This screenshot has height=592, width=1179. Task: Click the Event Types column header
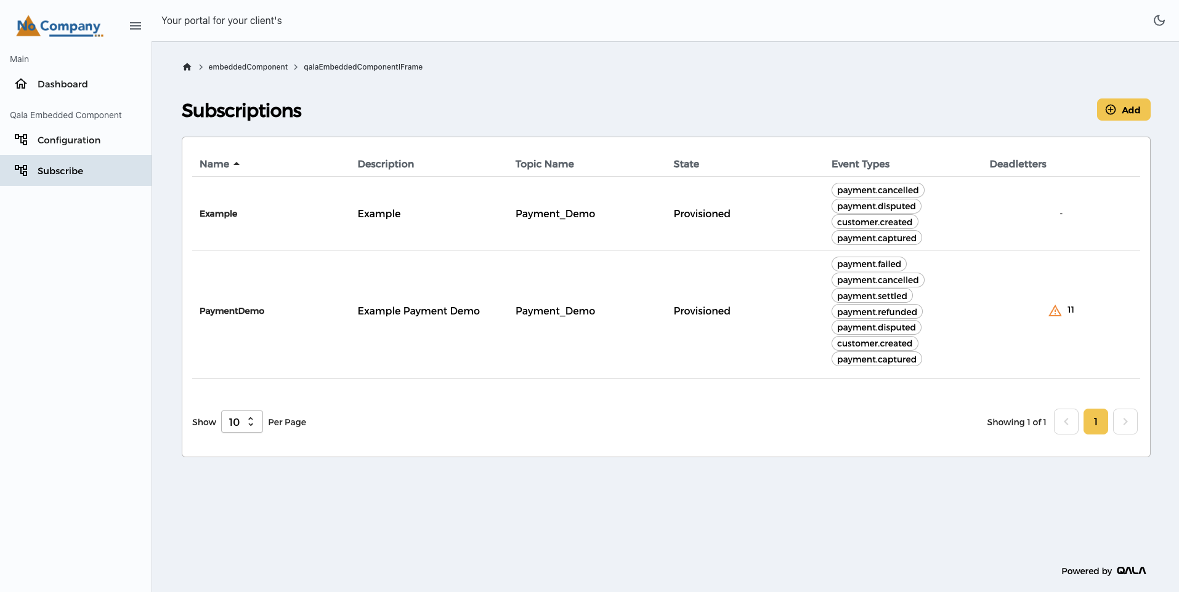coord(861,164)
